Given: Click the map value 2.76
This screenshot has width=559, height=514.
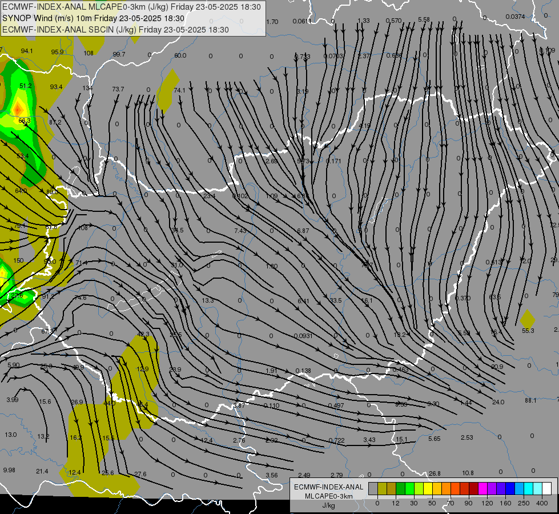Looking at the screenshot, I should pos(239,440).
